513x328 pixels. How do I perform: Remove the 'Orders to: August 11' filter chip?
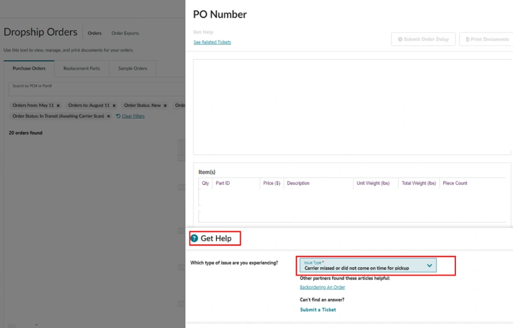coord(114,105)
